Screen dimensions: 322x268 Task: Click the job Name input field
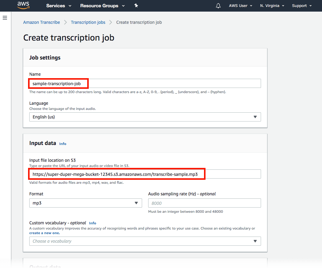coord(145,83)
